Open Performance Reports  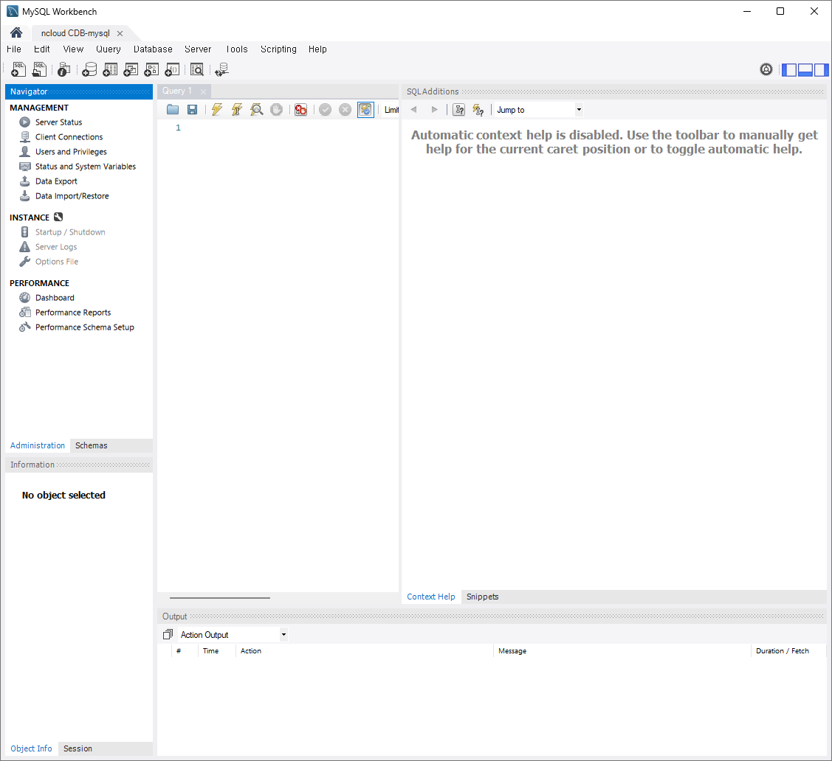73,313
